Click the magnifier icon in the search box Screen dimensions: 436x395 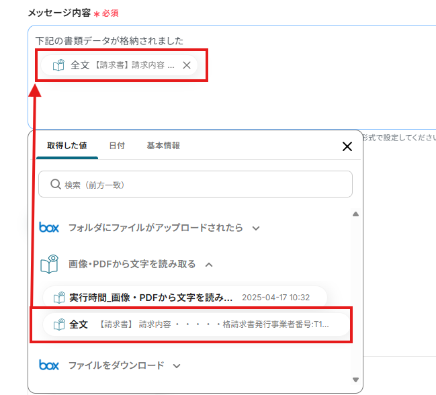tap(56, 184)
